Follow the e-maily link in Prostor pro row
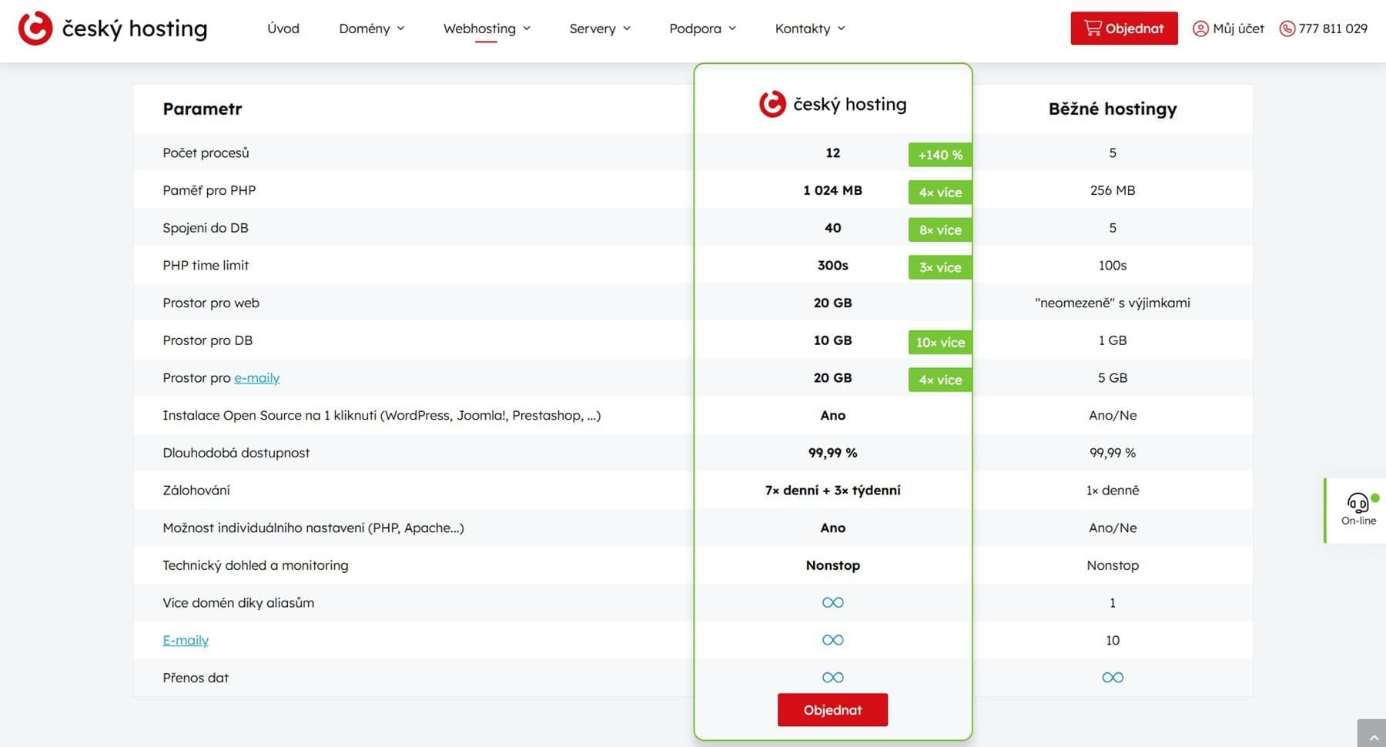This screenshot has height=747, width=1386. point(256,378)
